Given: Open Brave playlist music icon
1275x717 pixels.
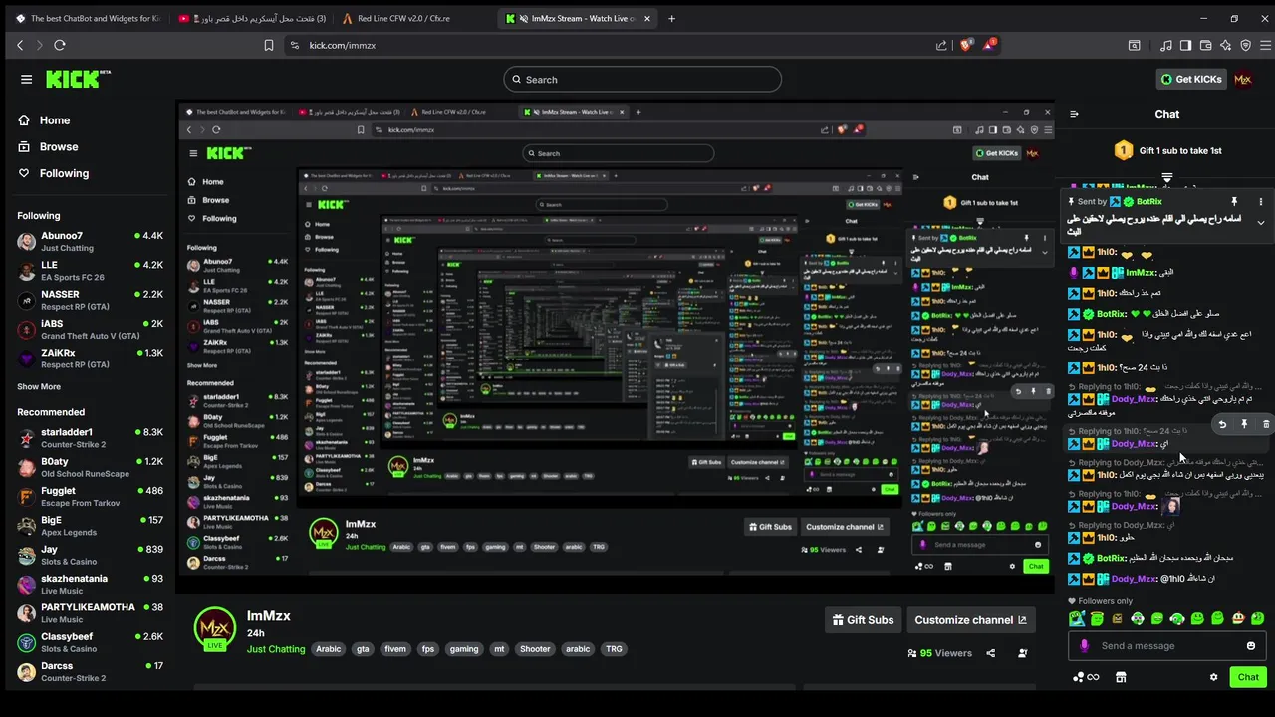Looking at the screenshot, I should [x=1166, y=45].
